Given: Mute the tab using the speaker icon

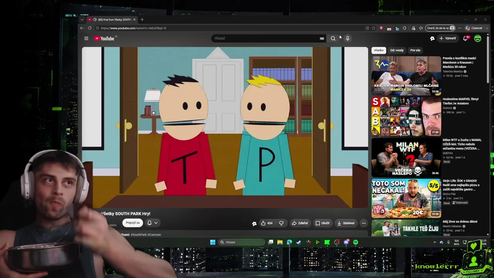Looking at the screenshot, I should pos(95,19).
